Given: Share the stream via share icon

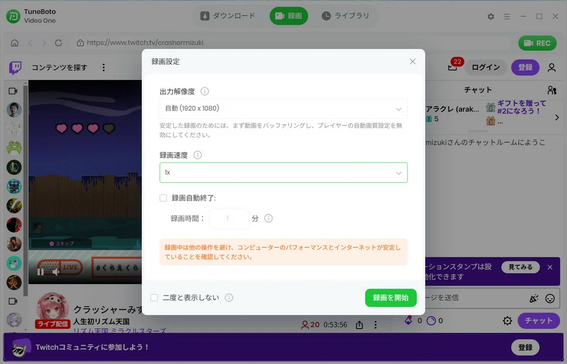Looking at the screenshot, I should pyautogui.click(x=359, y=324).
